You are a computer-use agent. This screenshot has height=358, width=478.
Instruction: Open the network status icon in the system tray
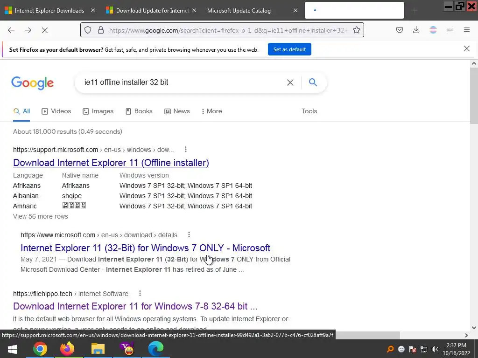click(424, 349)
